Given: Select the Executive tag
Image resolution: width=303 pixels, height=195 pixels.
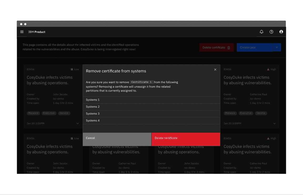Looking at the screenshot, I should (x=49, y=113).
